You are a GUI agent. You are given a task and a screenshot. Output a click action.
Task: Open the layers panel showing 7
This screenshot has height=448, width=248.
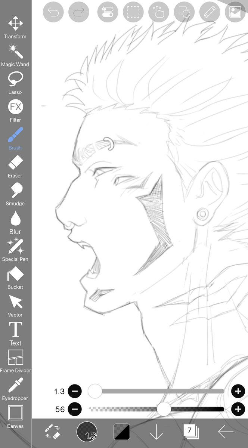[x=191, y=432]
